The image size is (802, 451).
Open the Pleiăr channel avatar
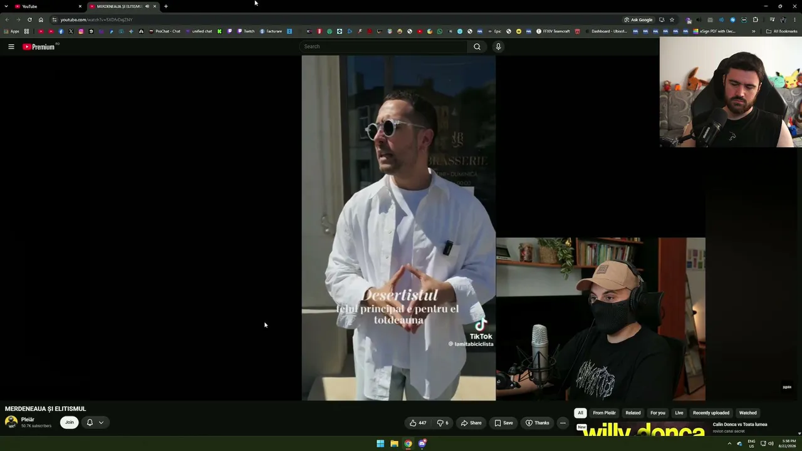point(11,422)
